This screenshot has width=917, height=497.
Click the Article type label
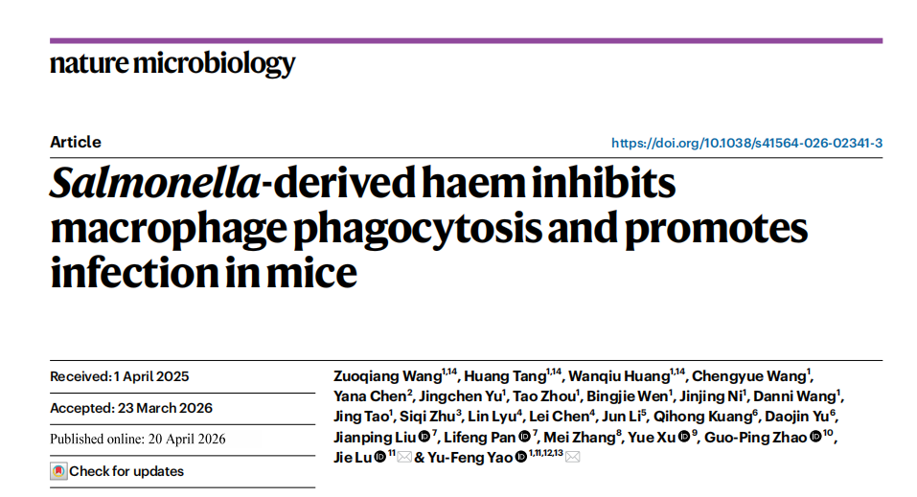click(x=76, y=142)
